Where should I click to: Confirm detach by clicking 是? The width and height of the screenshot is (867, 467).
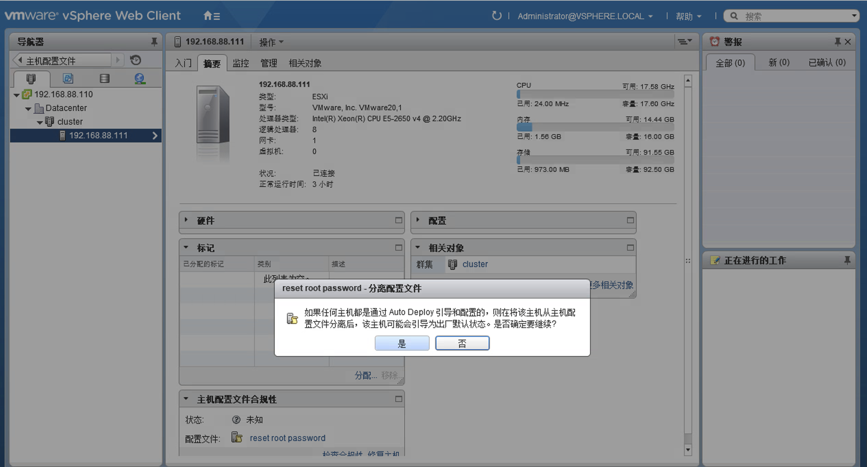tap(402, 343)
